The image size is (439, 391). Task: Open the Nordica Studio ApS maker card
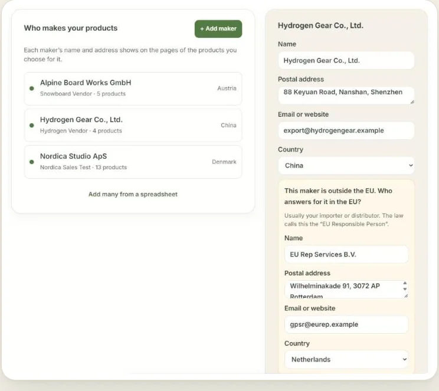(133, 162)
